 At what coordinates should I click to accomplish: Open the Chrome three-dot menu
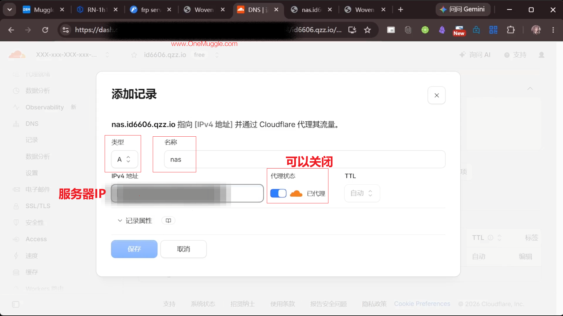(x=553, y=30)
